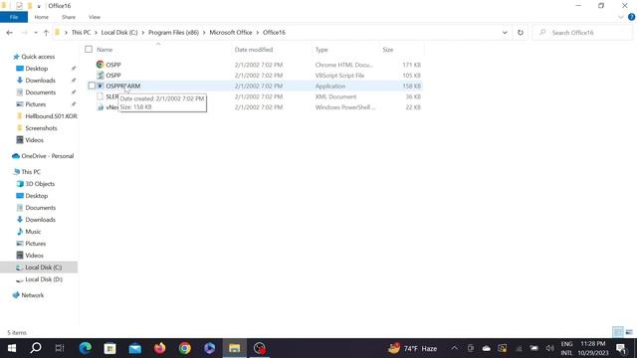637x358 pixels.
Task: Launch Microsoft Edge from taskbar
Action: 86,348
